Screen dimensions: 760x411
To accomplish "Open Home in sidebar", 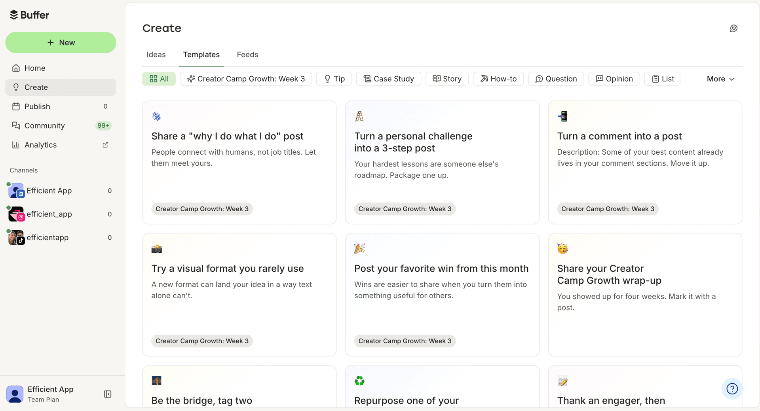I will point(61,68).
